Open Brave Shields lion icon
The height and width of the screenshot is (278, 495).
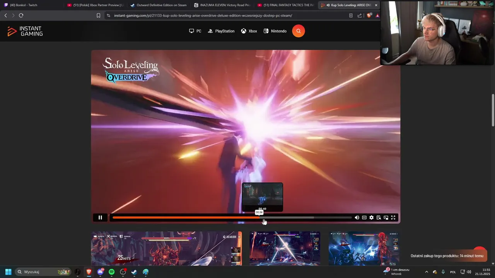pos(369,15)
